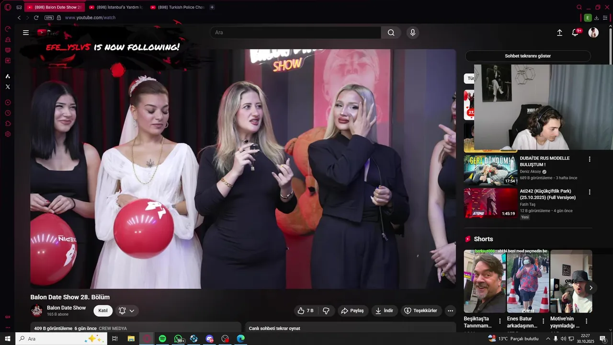
Task: Go back to the previous page
Action: pyautogui.click(x=19, y=18)
